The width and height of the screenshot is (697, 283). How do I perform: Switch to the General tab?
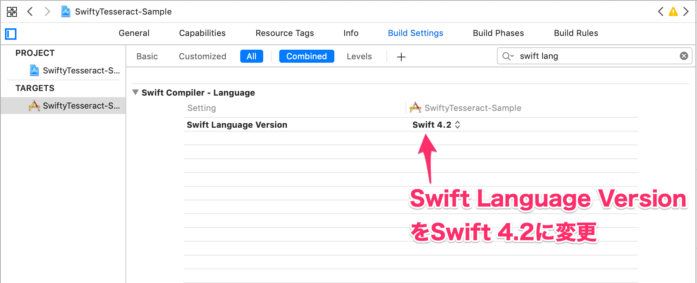tap(134, 33)
